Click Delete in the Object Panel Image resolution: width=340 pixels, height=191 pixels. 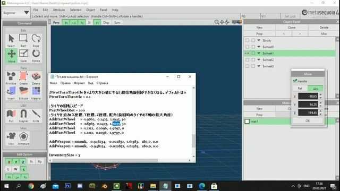(x=324, y=28)
